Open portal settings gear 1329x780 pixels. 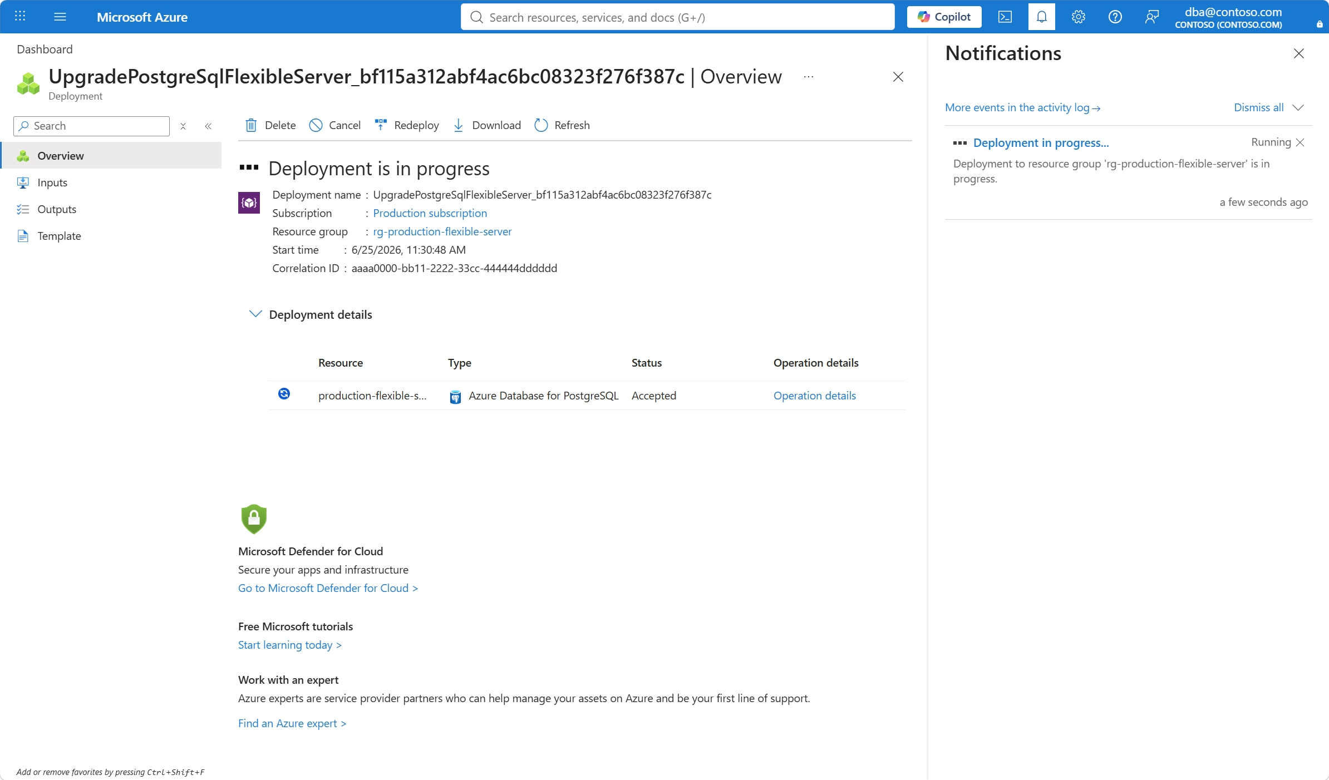pyautogui.click(x=1079, y=17)
